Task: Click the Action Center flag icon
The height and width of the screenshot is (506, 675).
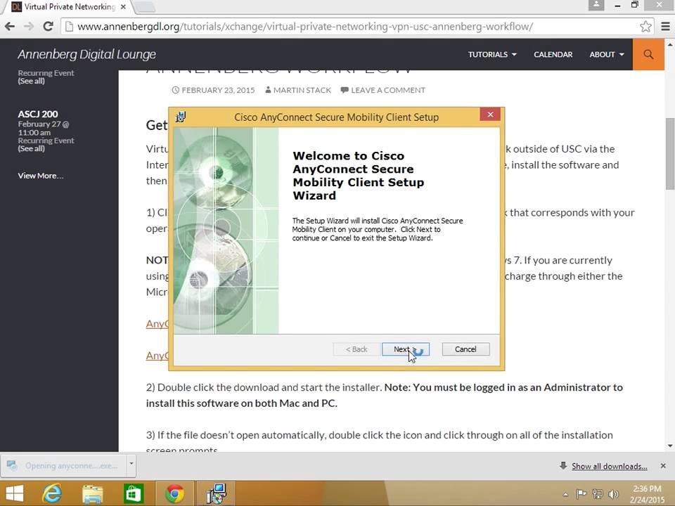Action: (581, 493)
